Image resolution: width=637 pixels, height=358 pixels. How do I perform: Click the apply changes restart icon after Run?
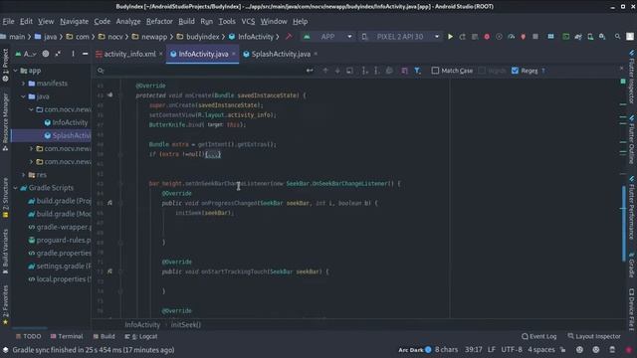pyautogui.click(x=462, y=37)
